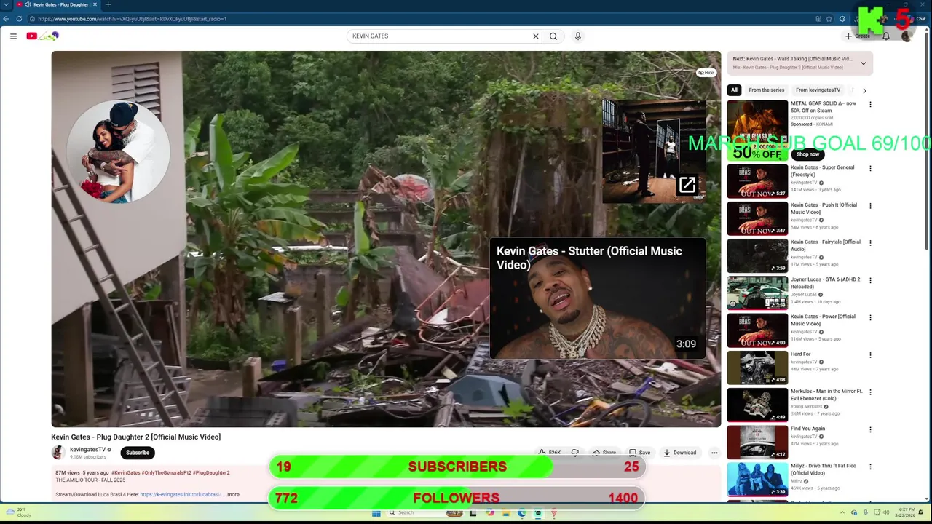
Task: Open options menu for Man in the Mirror
Action: coord(870,392)
